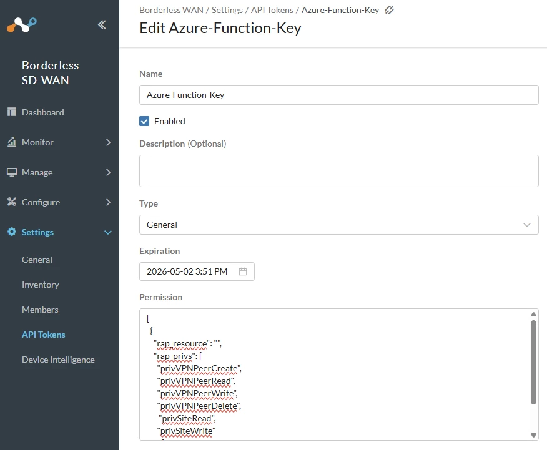Click the Permission textarea scrollbar down arrow
Viewport: 547px width, 450px height.
pos(533,435)
